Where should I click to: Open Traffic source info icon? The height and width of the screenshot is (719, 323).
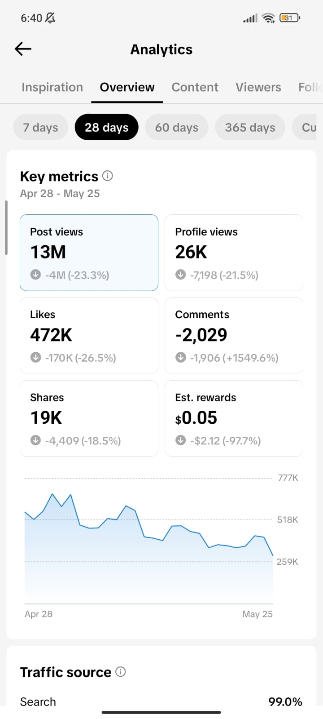point(121,671)
